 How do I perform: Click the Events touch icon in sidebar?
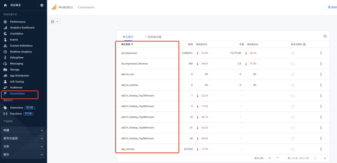[x=5, y=39]
